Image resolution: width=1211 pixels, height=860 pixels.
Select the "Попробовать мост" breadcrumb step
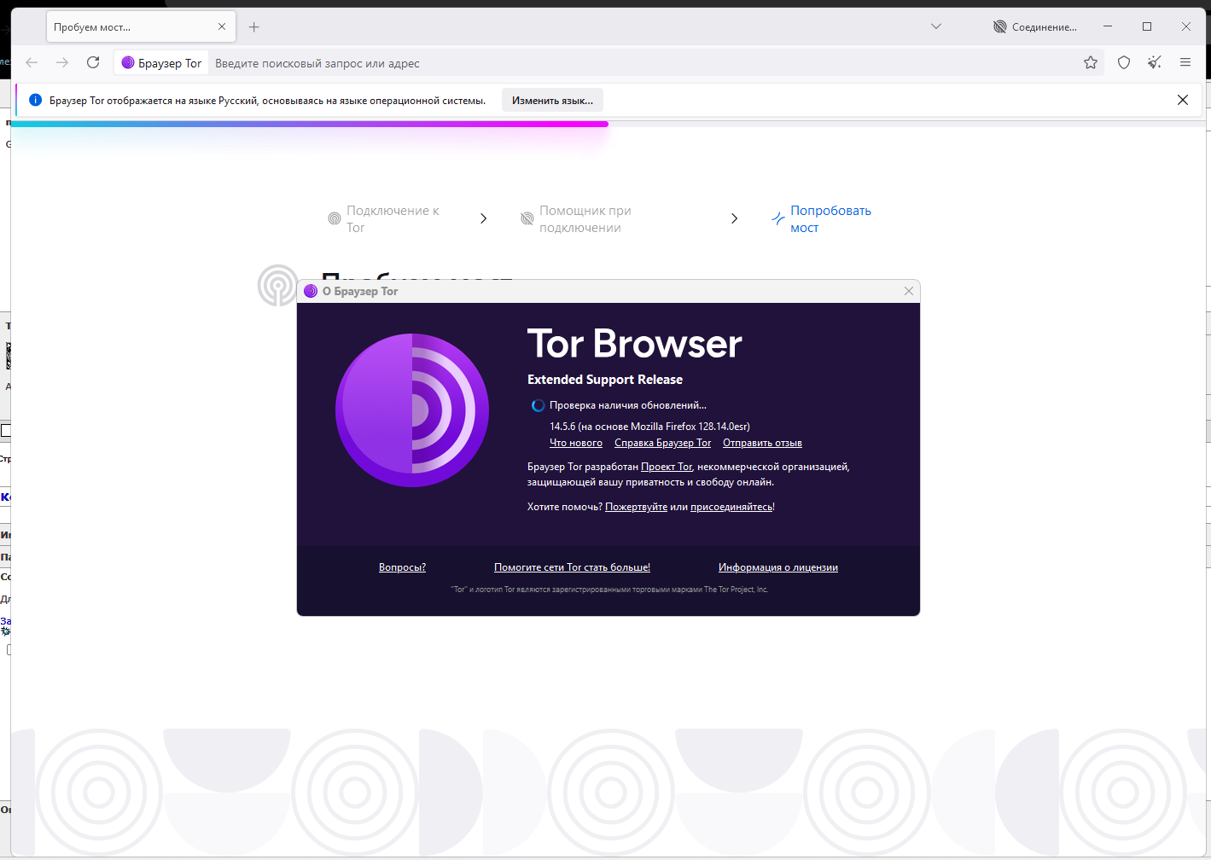tap(821, 219)
